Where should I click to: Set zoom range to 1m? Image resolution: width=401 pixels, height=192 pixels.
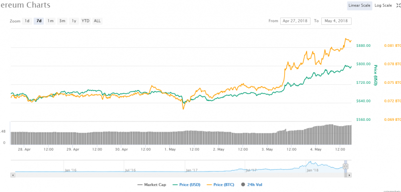pyautogui.click(x=50, y=21)
